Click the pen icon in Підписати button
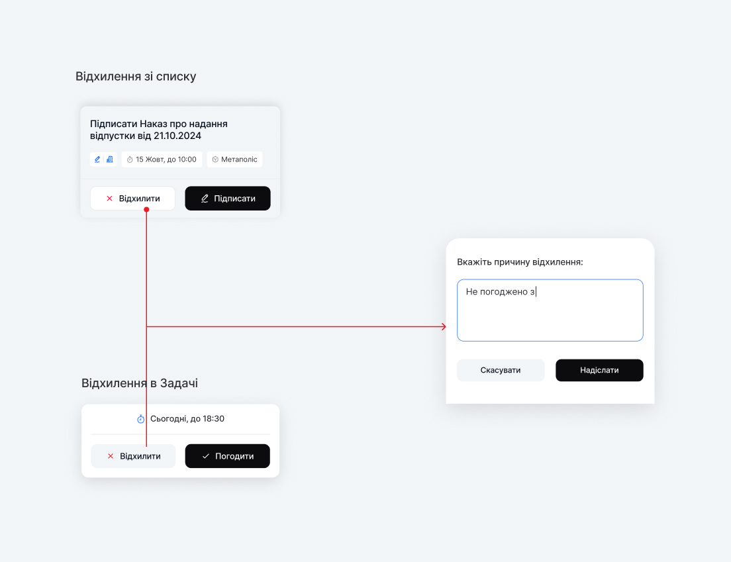The width and height of the screenshot is (731, 562). pos(205,199)
